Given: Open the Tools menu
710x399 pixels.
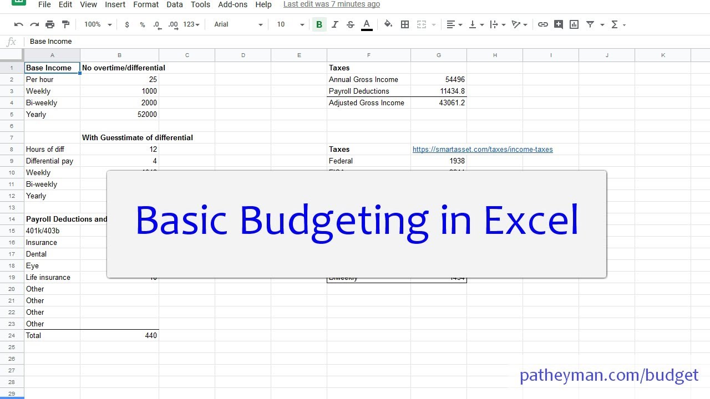Looking at the screenshot, I should (x=200, y=4).
